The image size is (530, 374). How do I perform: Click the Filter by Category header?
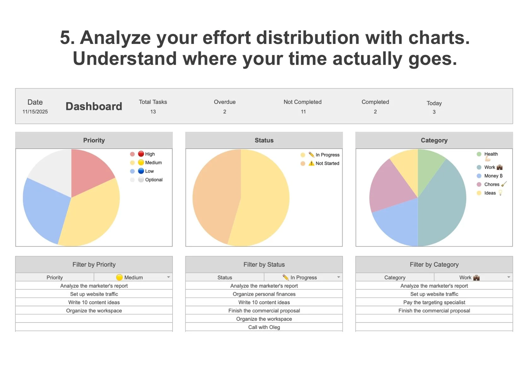[x=434, y=264]
